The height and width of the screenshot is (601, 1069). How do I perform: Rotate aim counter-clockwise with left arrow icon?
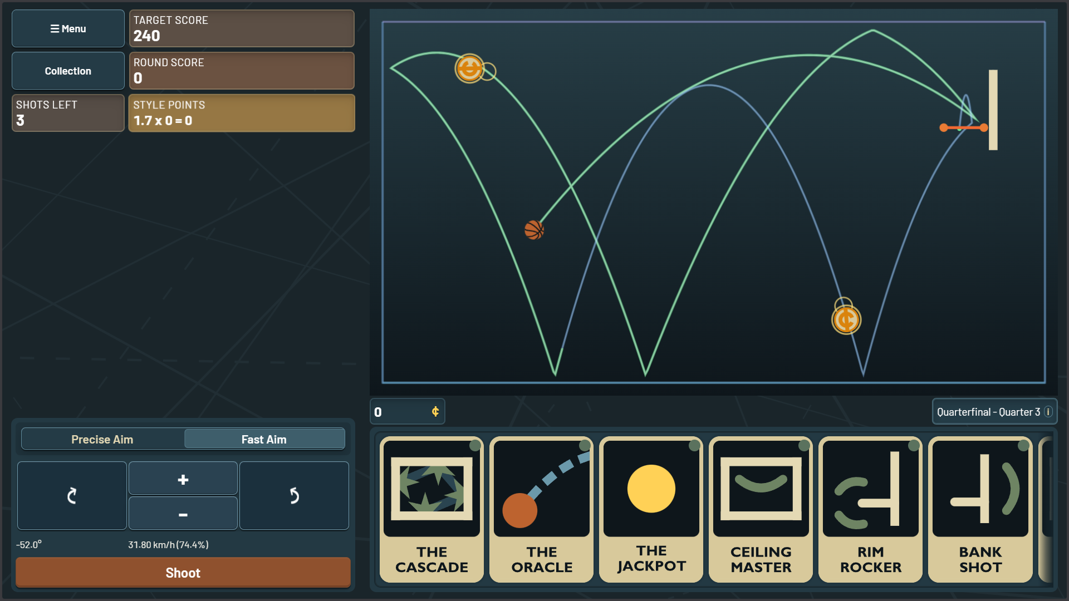coord(72,495)
